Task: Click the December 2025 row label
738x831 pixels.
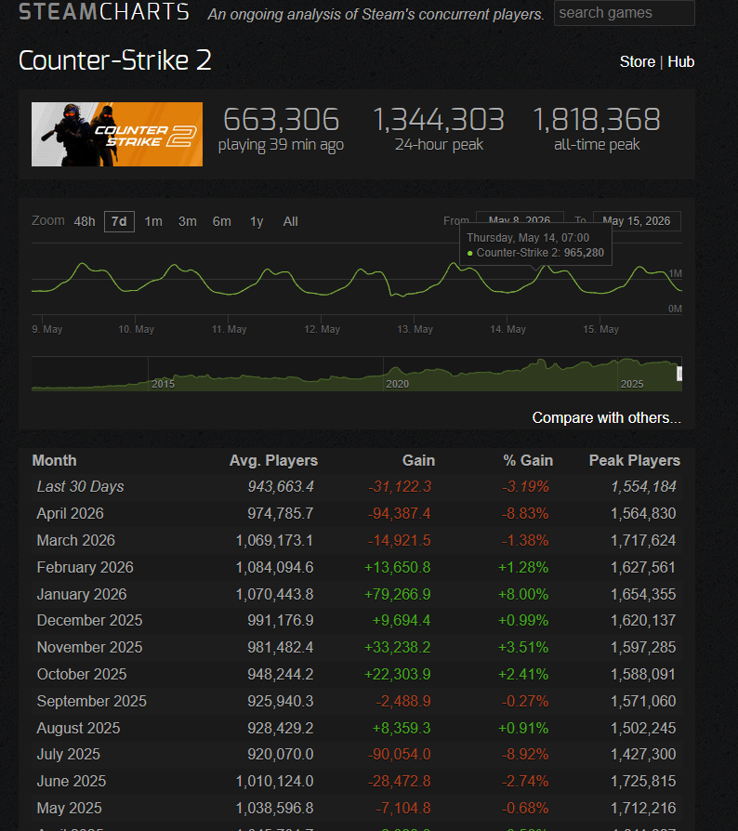Action: (x=89, y=621)
